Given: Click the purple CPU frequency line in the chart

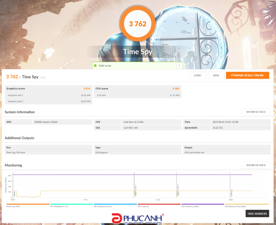Looking at the screenshot, I should tap(132, 175).
